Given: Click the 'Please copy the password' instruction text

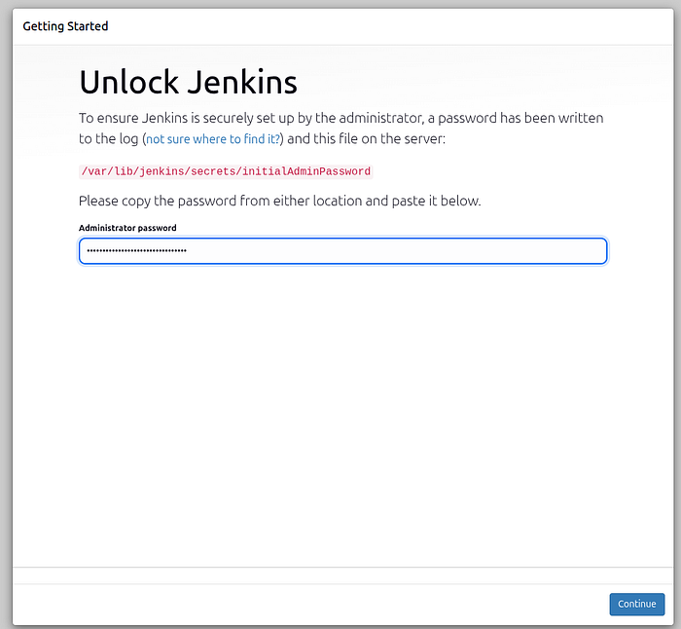Looking at the screenshot, I should [280, 202].
